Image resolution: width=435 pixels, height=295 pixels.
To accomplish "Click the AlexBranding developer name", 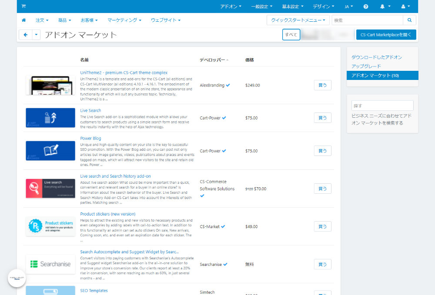I will coord(212,85).
